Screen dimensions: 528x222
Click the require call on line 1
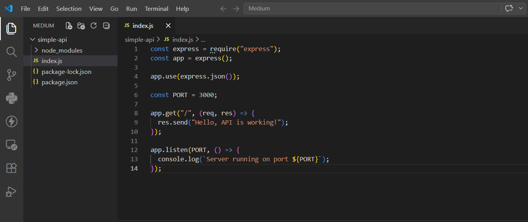click(x=223, y=49)
